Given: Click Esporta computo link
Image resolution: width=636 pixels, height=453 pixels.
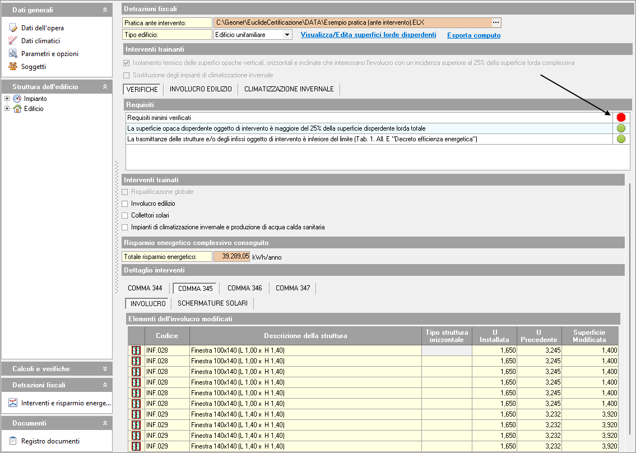Looking at the screenshot, I should tap(473, 35).
